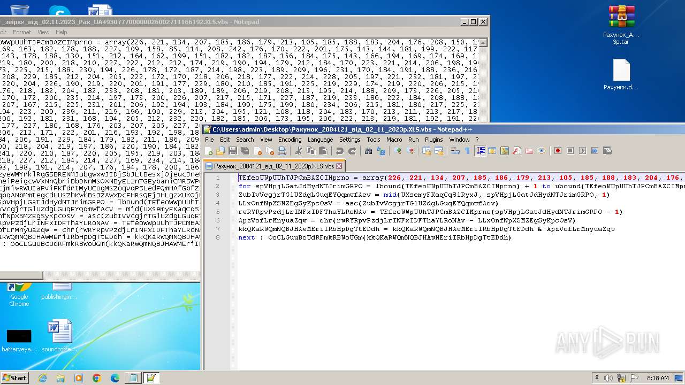Click the Print icon in Notepad++ toolbar
Viewport: 685px width, 385px height.
[282, 151]
